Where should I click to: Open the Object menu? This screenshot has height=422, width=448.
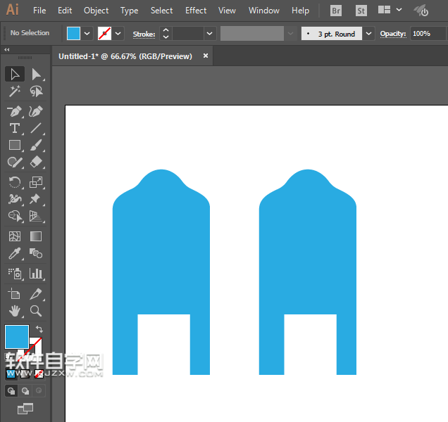click(x=96, y=11)
